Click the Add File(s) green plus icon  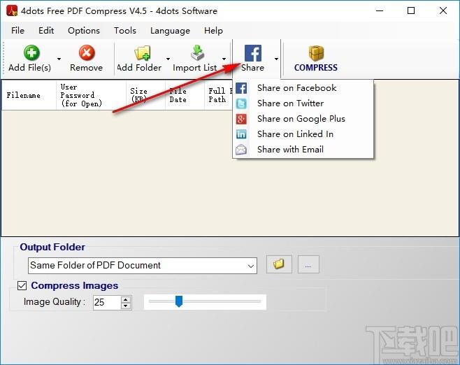pyautogui.click(x=31, y=53)
